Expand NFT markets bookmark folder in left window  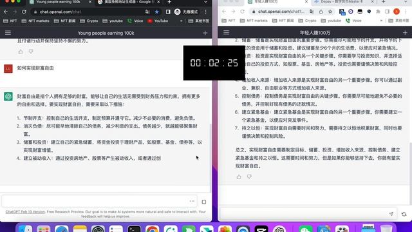[x=35, y=21]
